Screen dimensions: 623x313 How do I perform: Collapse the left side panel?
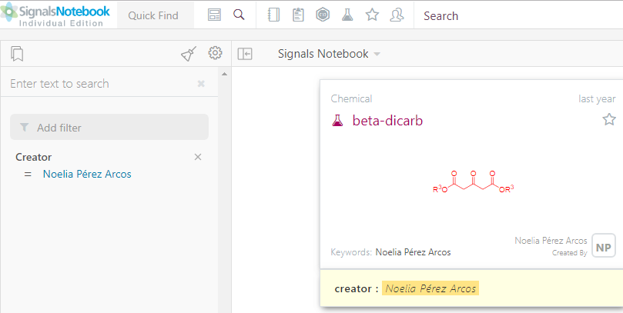point(245,54)
